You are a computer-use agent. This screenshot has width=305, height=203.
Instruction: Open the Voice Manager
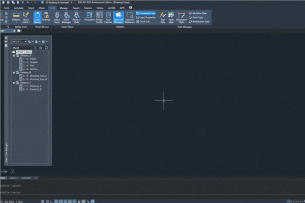click(x=66, y=17)
